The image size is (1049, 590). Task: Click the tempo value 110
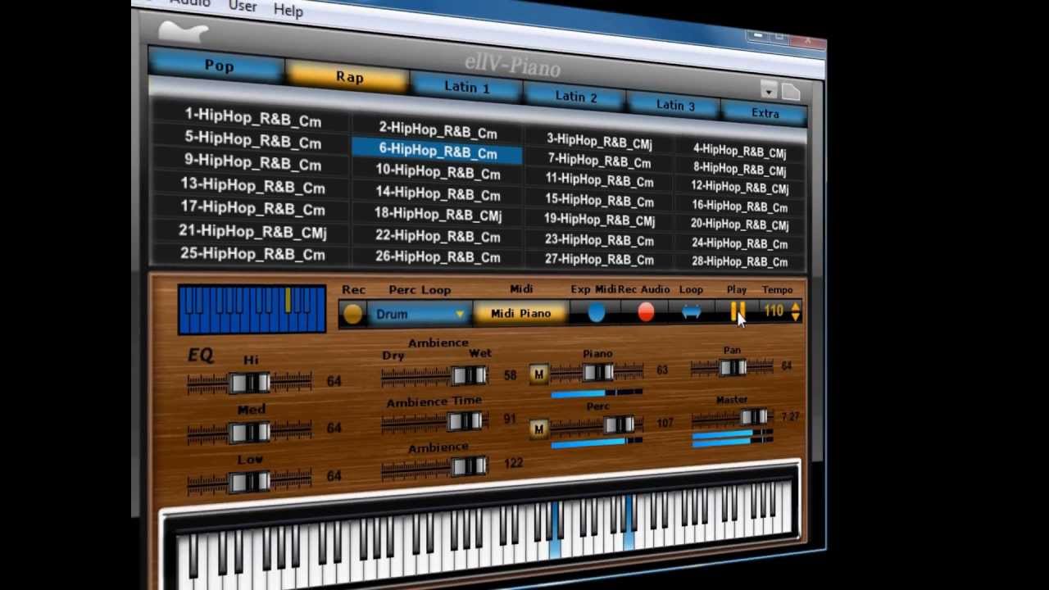tap(774, 311)
